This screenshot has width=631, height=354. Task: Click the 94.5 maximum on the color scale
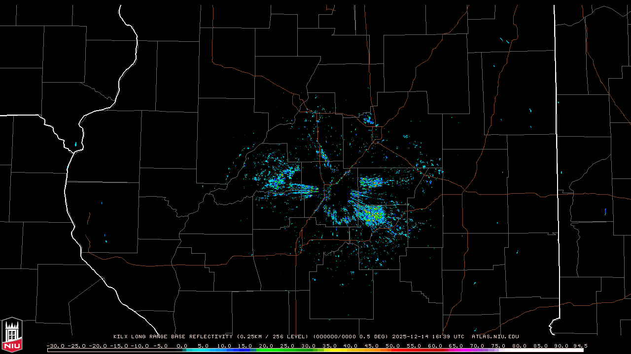pyautogui.click(x=579, y=346)
